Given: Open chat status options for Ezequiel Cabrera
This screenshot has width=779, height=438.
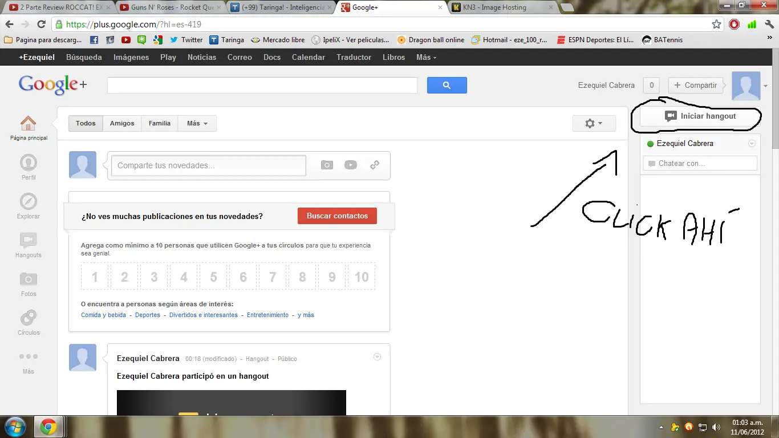Looking at the screenshot, I should click(x=752, y=144).
